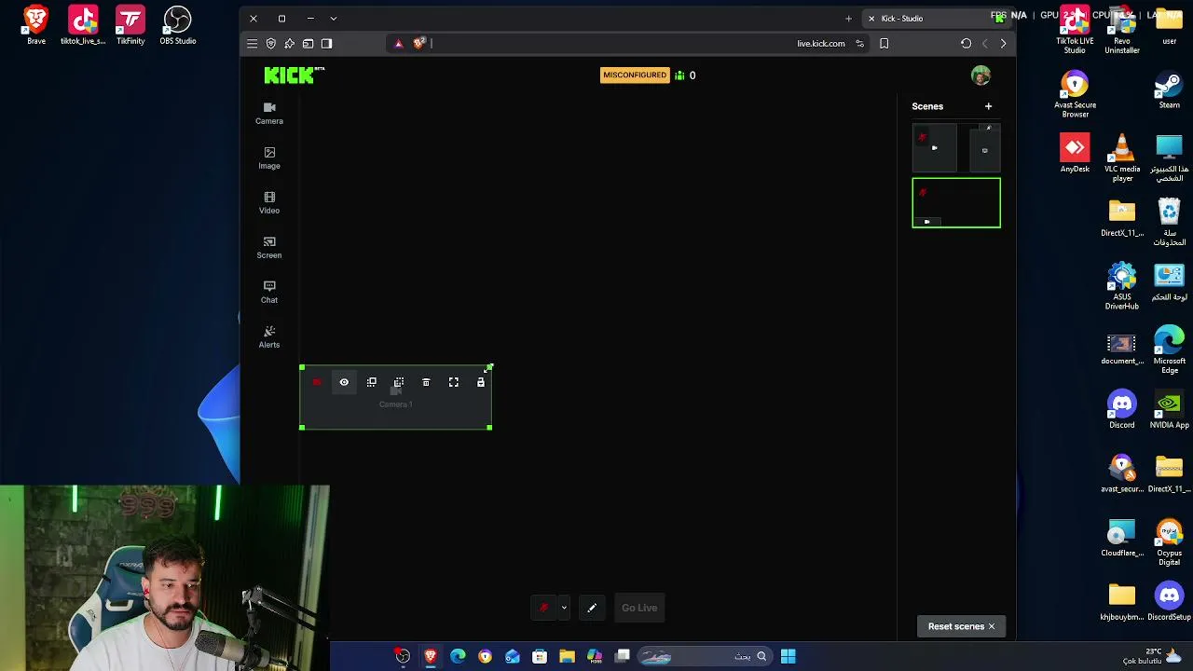
Task: Toggle the Brave sidebar panel
Action: coord(326,44)
